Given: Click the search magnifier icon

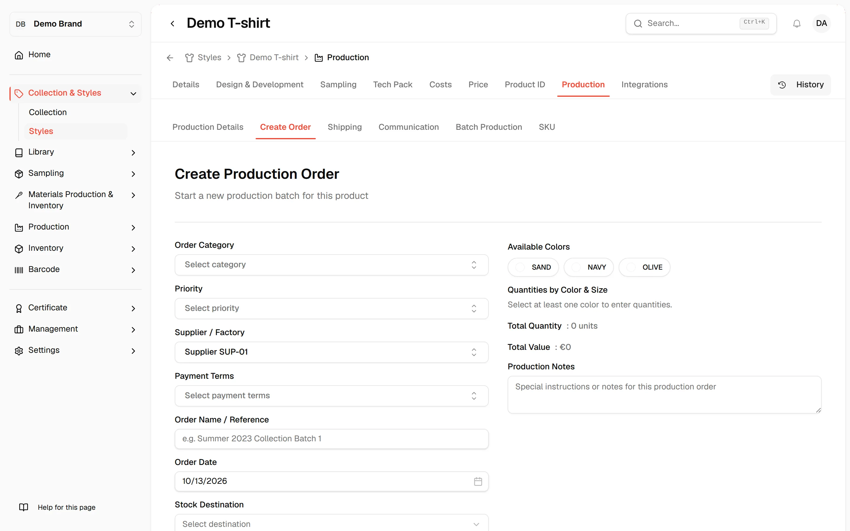Looking at the screenshot, I should pos(638,24).
